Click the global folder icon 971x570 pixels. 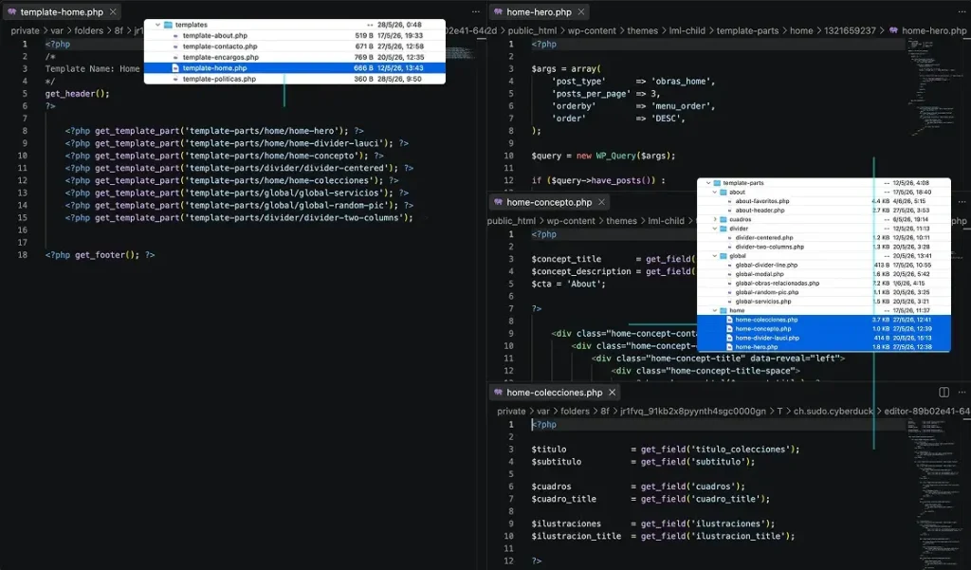[724, 256]
